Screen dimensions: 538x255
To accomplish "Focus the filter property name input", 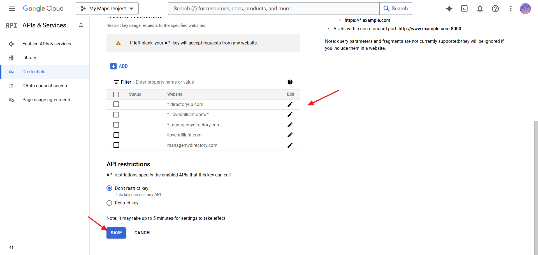I will coord(209,82).
